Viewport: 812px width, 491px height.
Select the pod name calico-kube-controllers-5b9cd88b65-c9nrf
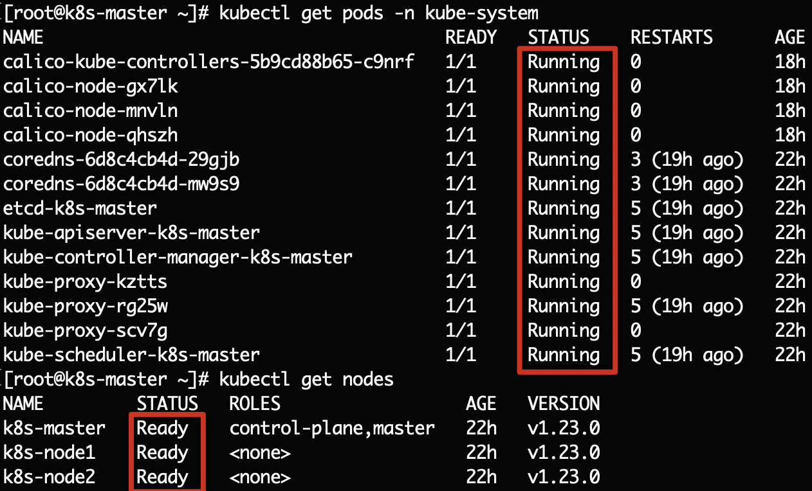tap(209, 62)
